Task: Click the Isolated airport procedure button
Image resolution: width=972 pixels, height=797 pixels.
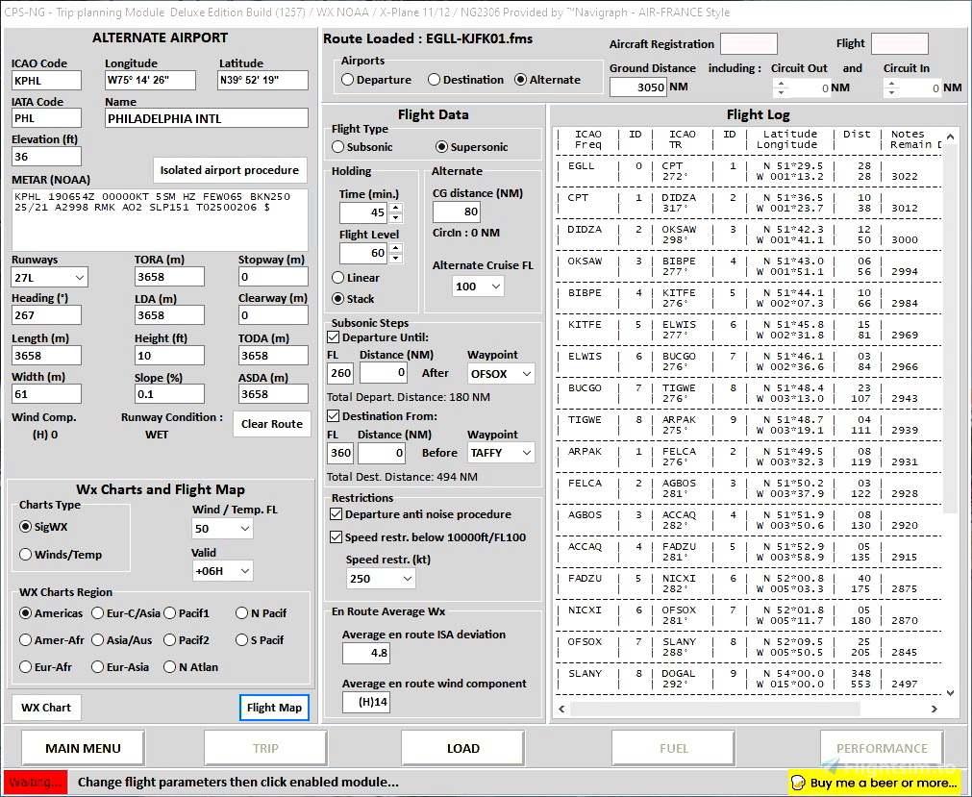Action: pyautogui.click(x=230, y=170)
